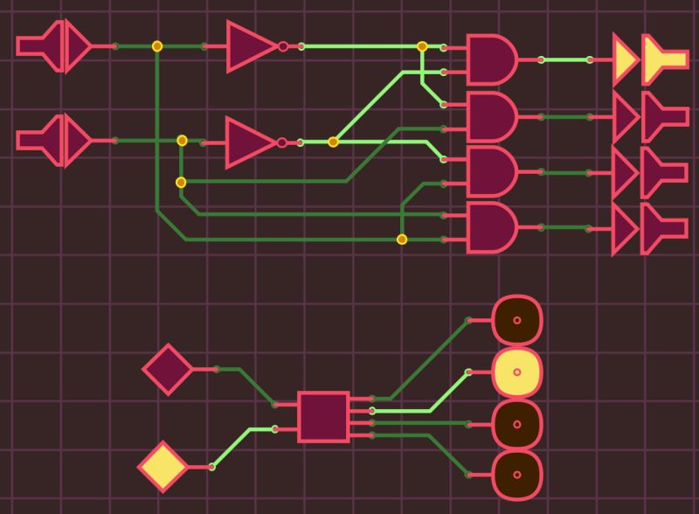Click the topmost round indicator lamp
Image resolution: width=699 pixels, height=514 pixels.
(519, 321)
